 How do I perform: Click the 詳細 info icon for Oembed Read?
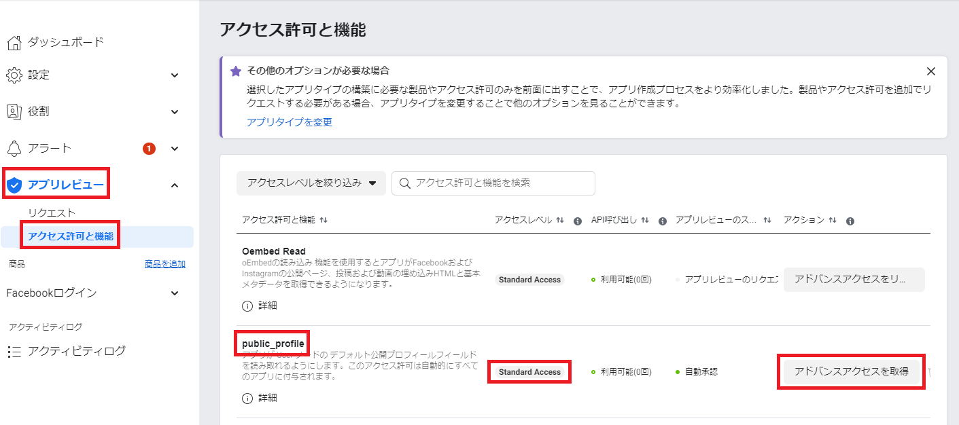[x=247, y=306]
